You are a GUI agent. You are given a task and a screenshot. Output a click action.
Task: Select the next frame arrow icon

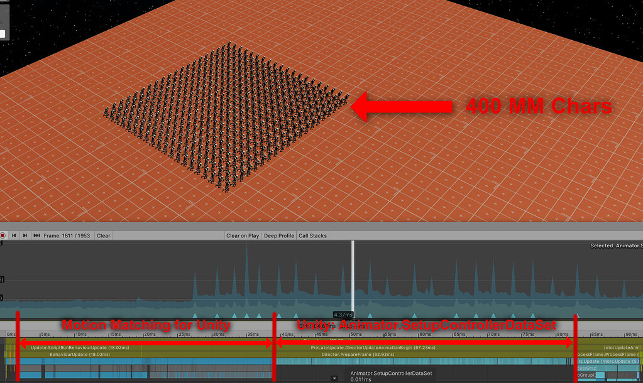26,235
